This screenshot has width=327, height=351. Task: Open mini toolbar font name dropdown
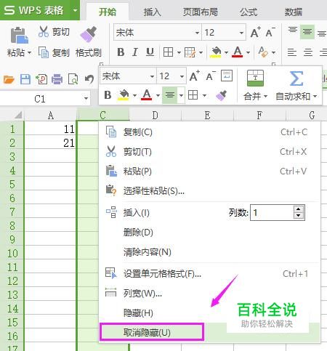click(152, 76)
